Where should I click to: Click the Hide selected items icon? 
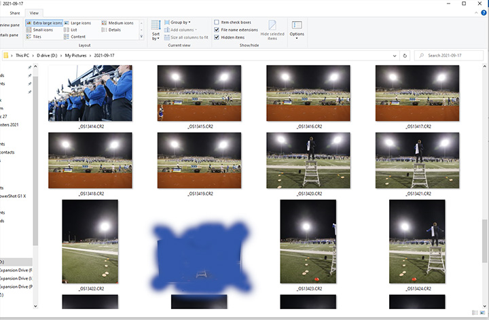coord(272,29)
